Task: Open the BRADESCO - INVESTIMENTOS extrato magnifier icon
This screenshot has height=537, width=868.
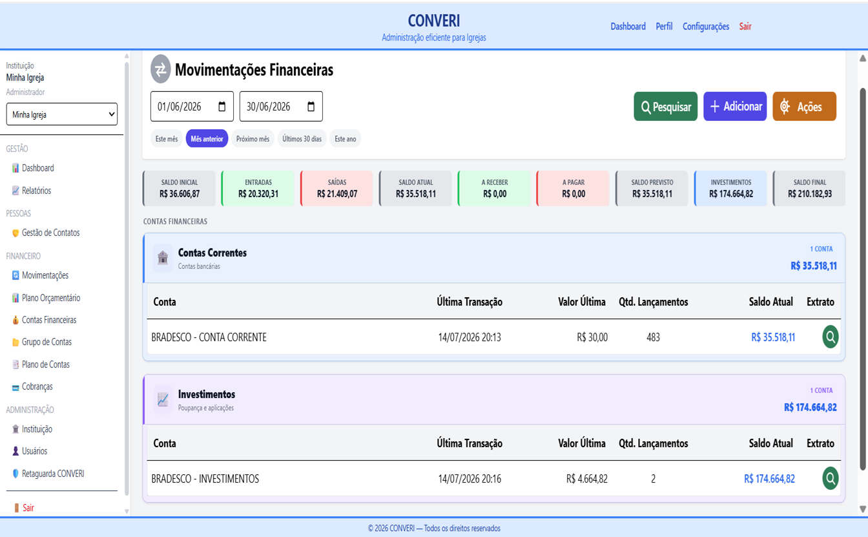Action: tap(831, 478)
